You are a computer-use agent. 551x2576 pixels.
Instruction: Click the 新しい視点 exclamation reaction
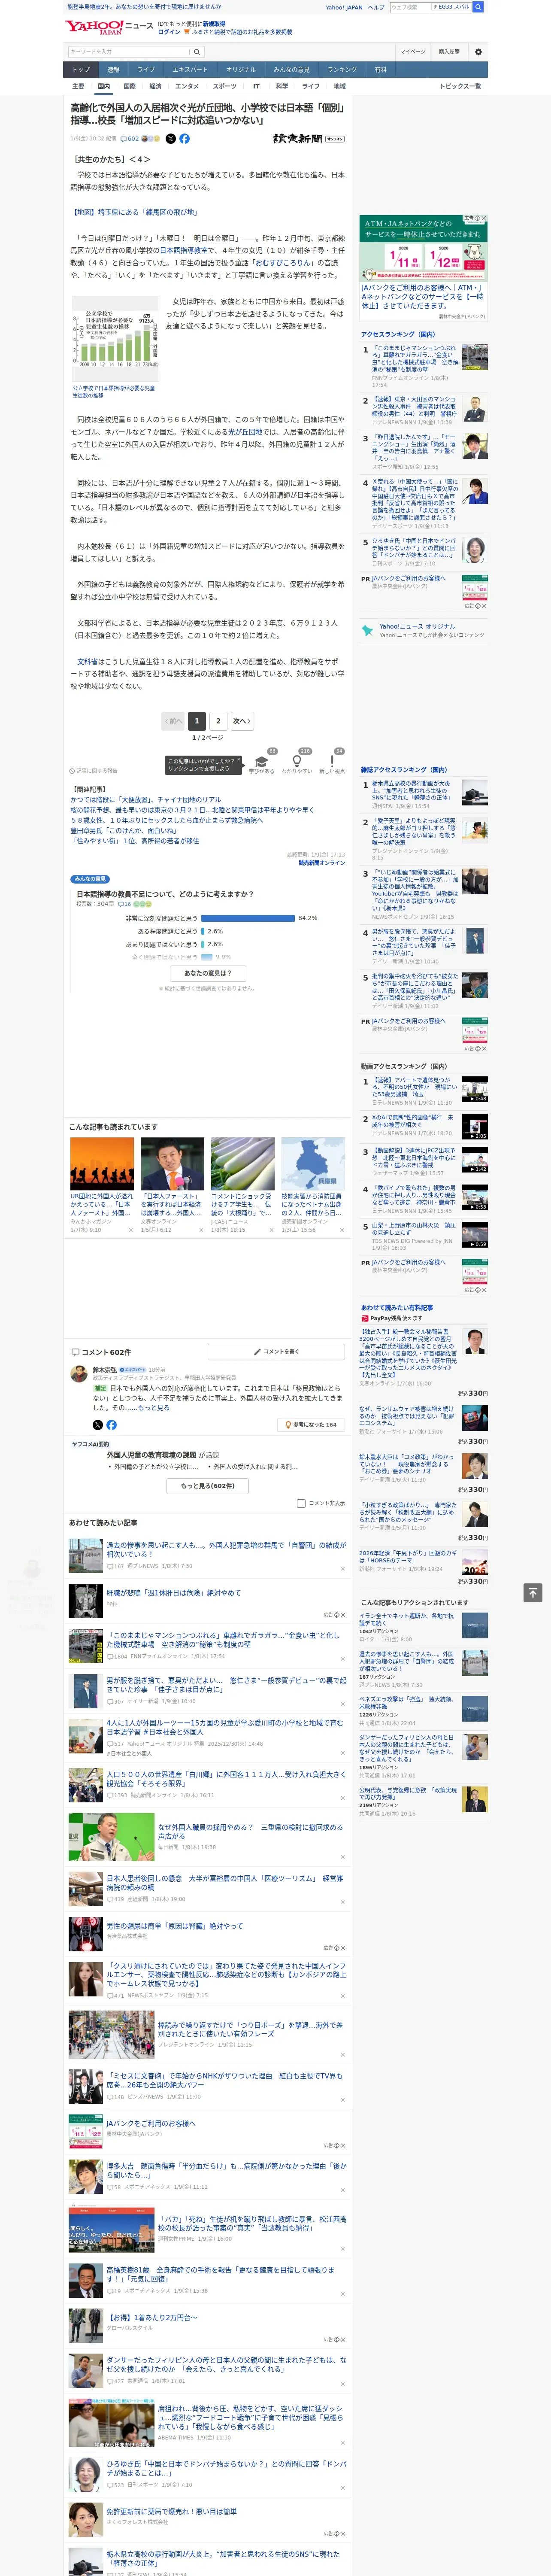click(x=332, y=762)
